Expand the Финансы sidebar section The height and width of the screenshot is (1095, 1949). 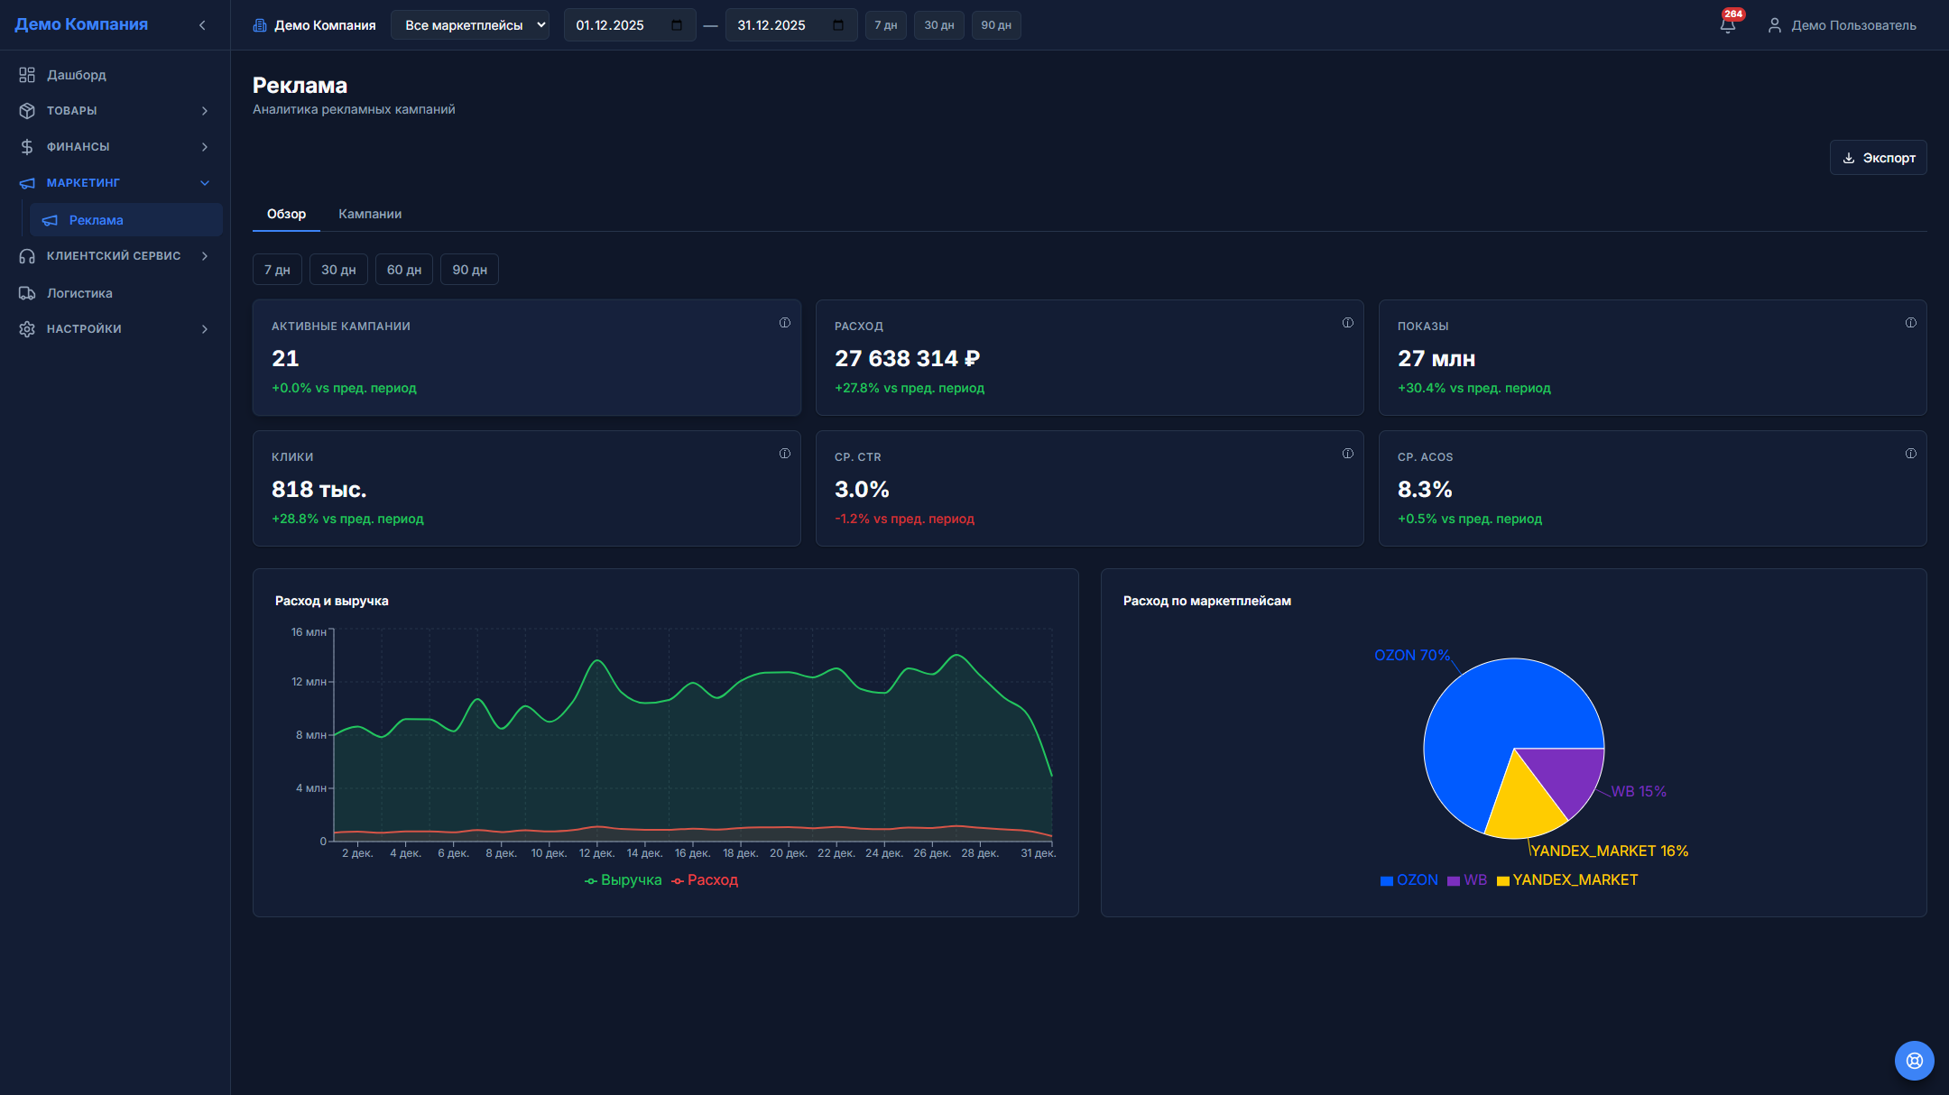(x=115, y=147)
